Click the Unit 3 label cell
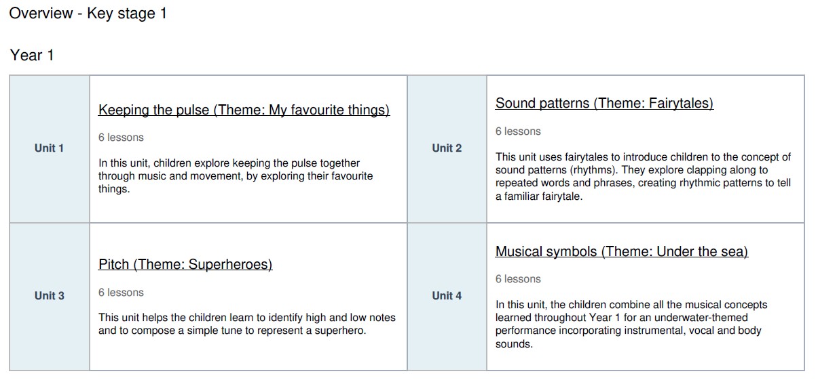 coord(49,296)
